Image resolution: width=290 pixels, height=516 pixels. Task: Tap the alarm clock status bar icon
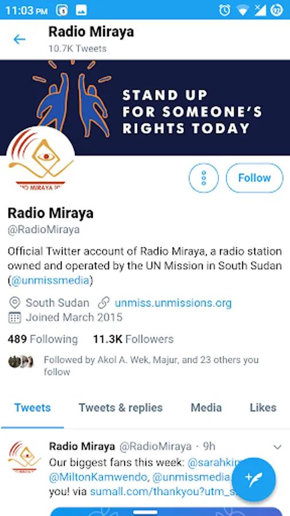tap(225, 10)
